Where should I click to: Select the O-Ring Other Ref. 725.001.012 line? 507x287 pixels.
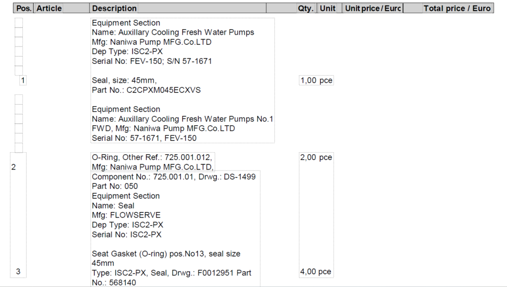[152, 157]
